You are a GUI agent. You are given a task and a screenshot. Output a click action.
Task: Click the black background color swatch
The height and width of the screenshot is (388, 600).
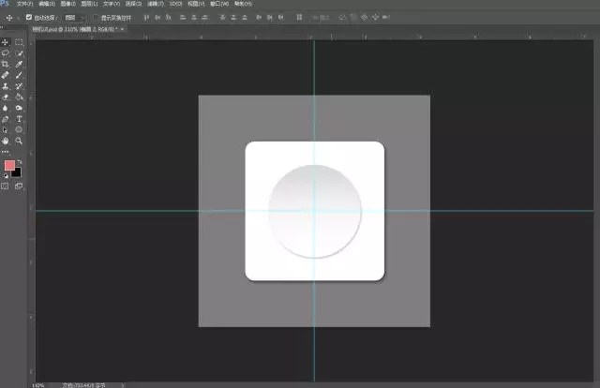(x=17, y=173)
